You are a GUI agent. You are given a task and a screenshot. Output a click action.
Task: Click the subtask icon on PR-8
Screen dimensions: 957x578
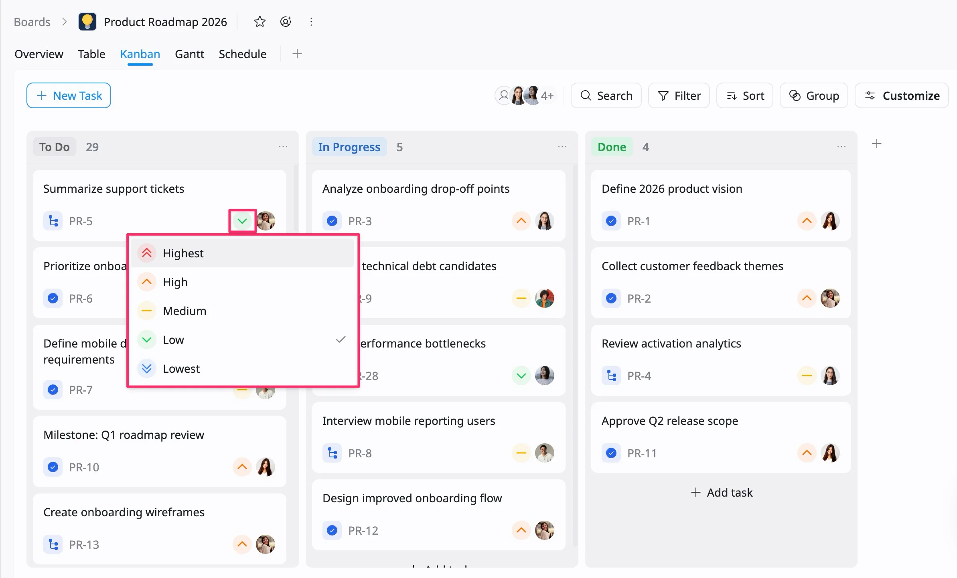pos(332,453)
